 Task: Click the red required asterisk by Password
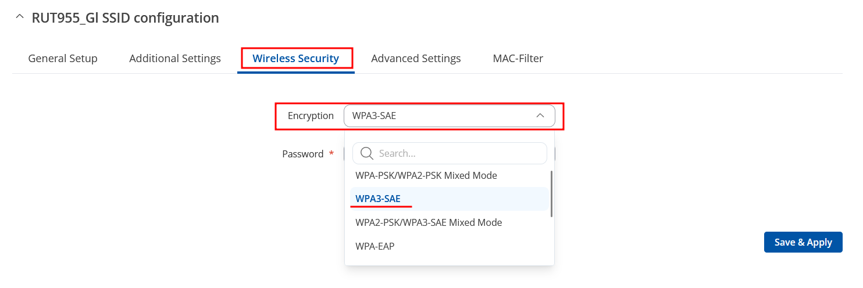(331, 153)
